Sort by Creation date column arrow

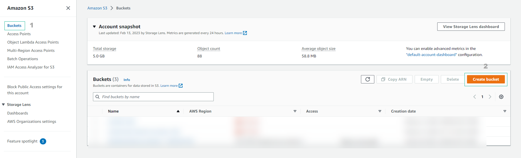click(x=505, y=111)
